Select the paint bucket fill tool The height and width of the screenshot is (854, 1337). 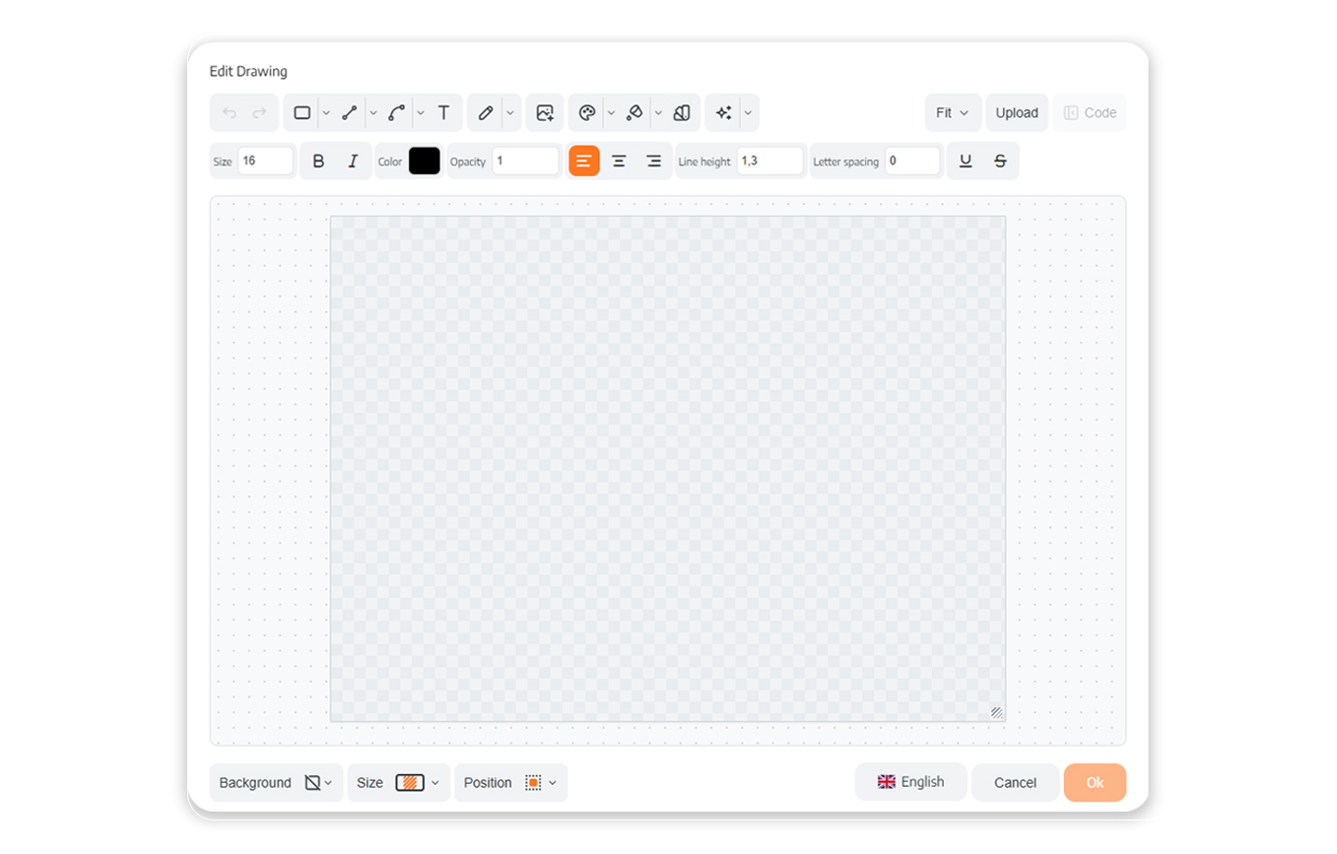(635, 113)
